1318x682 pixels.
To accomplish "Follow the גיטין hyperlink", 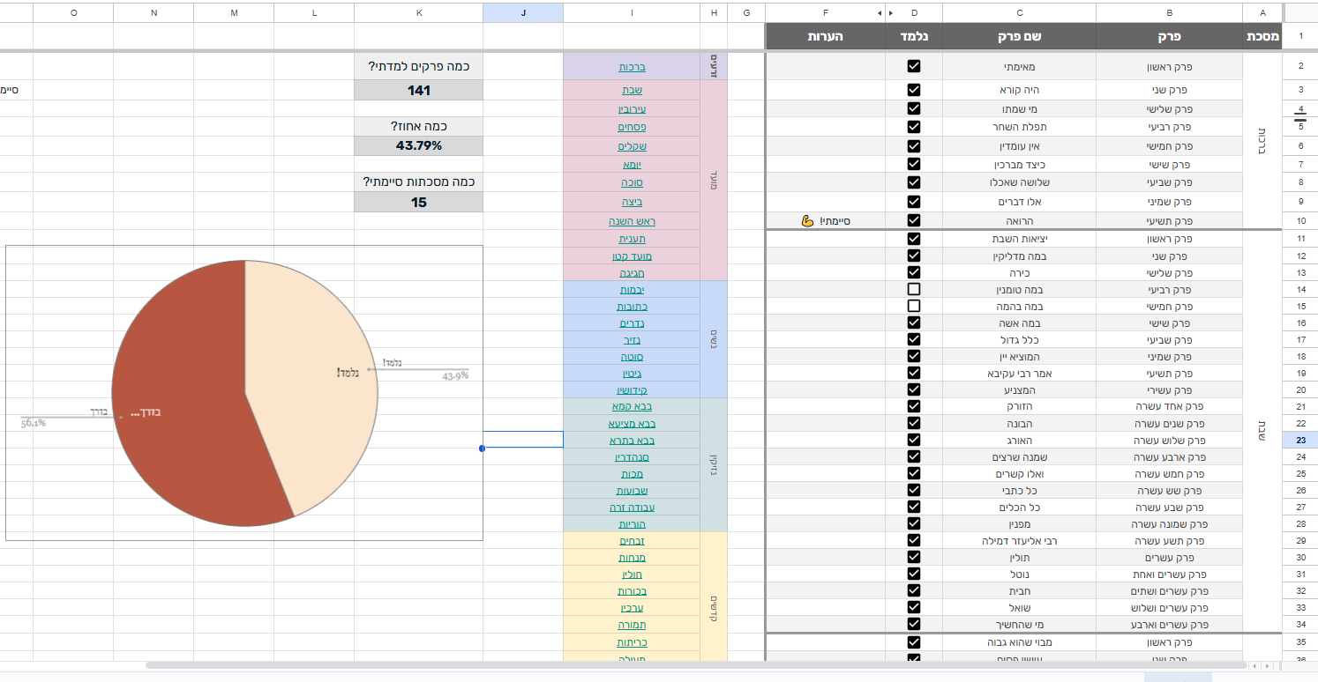I will coord(630,373).
